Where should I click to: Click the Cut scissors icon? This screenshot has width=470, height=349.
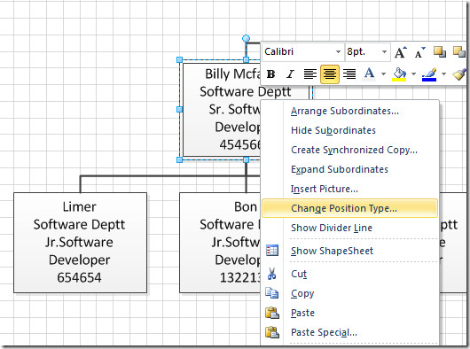click(x=272, y=274)
